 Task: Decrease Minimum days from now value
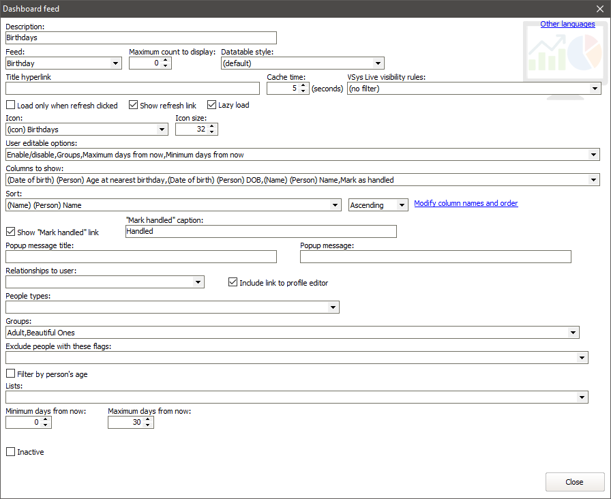click(x=46, y=425)
